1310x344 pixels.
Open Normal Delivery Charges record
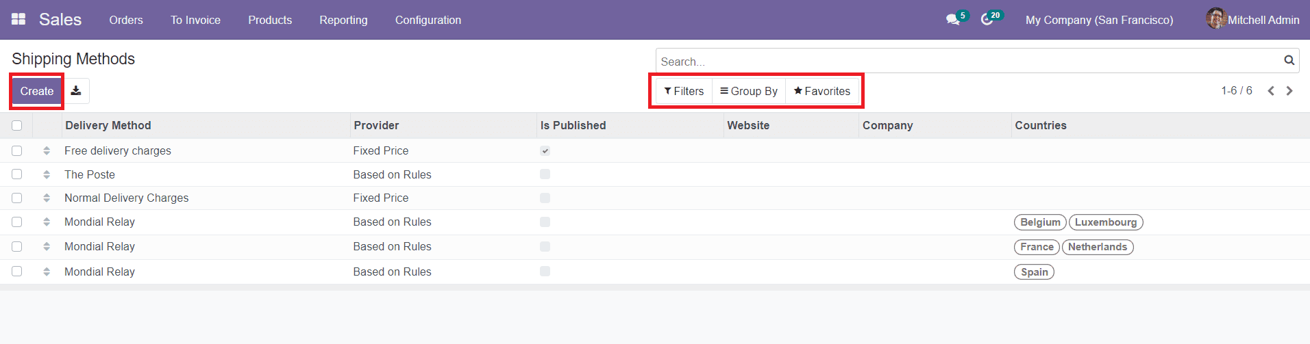(x=127, y=198)
